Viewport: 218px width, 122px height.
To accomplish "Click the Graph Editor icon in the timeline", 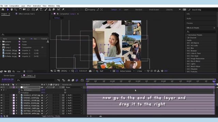I will (x=82, y=80).
